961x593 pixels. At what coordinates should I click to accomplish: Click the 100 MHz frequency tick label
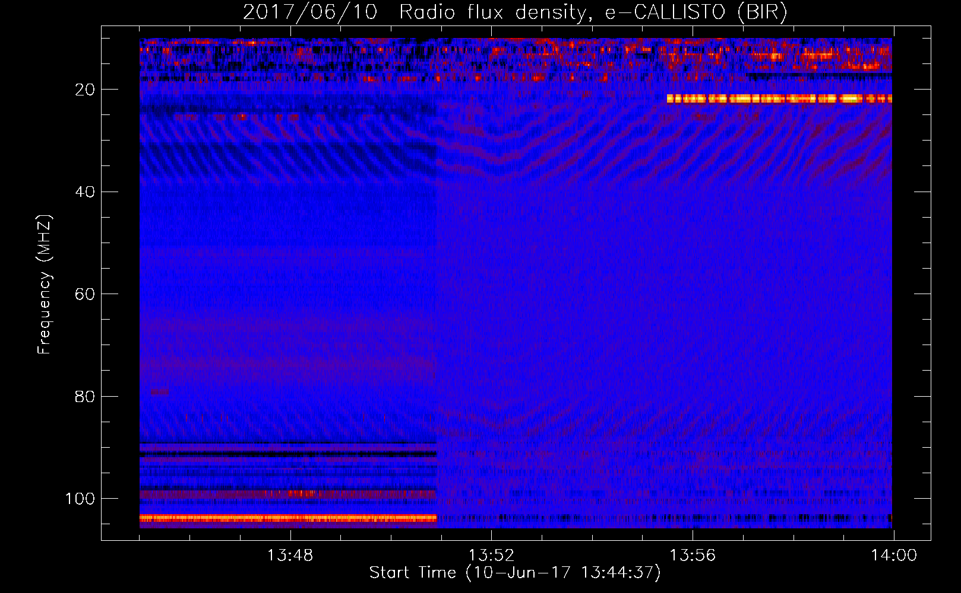[x=80, y=499]
